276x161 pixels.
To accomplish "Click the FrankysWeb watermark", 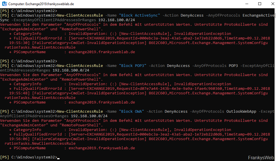I will [261, 158].
